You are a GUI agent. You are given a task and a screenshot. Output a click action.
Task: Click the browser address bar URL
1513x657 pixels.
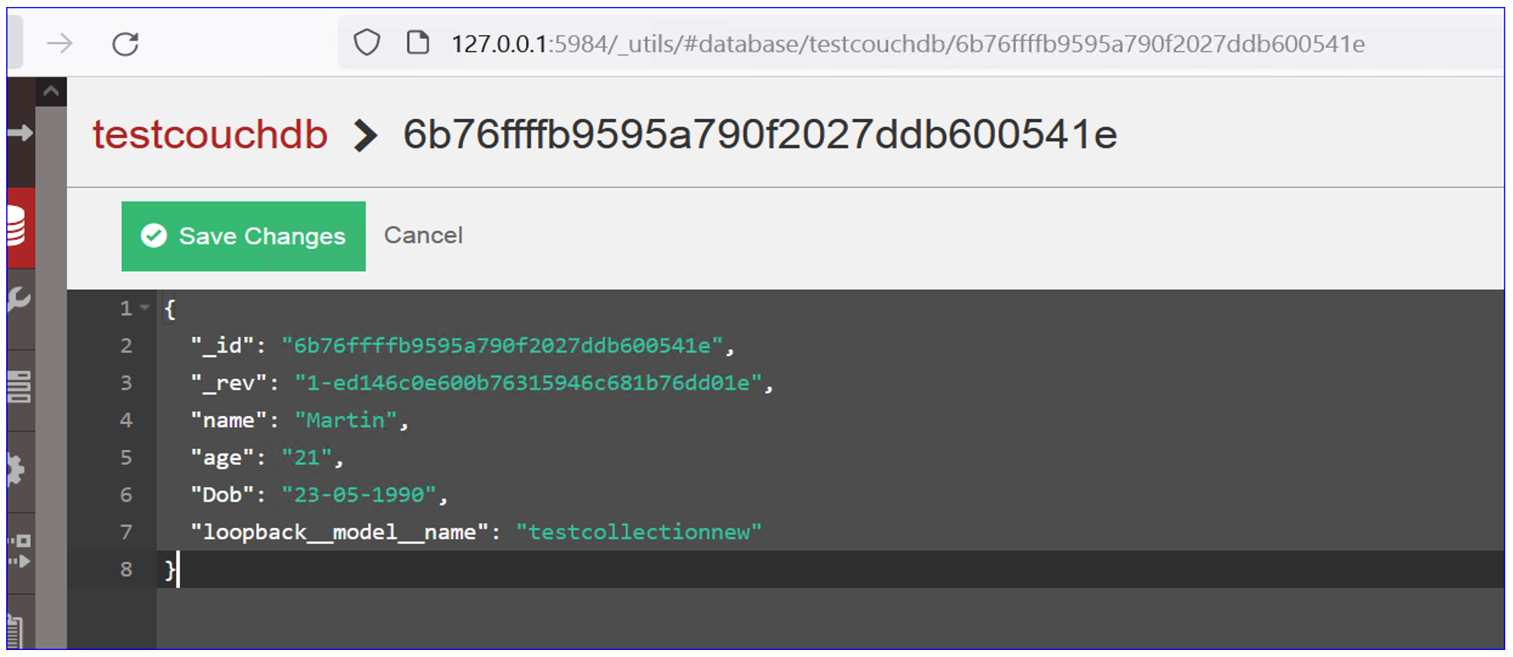tap(907, 44)
